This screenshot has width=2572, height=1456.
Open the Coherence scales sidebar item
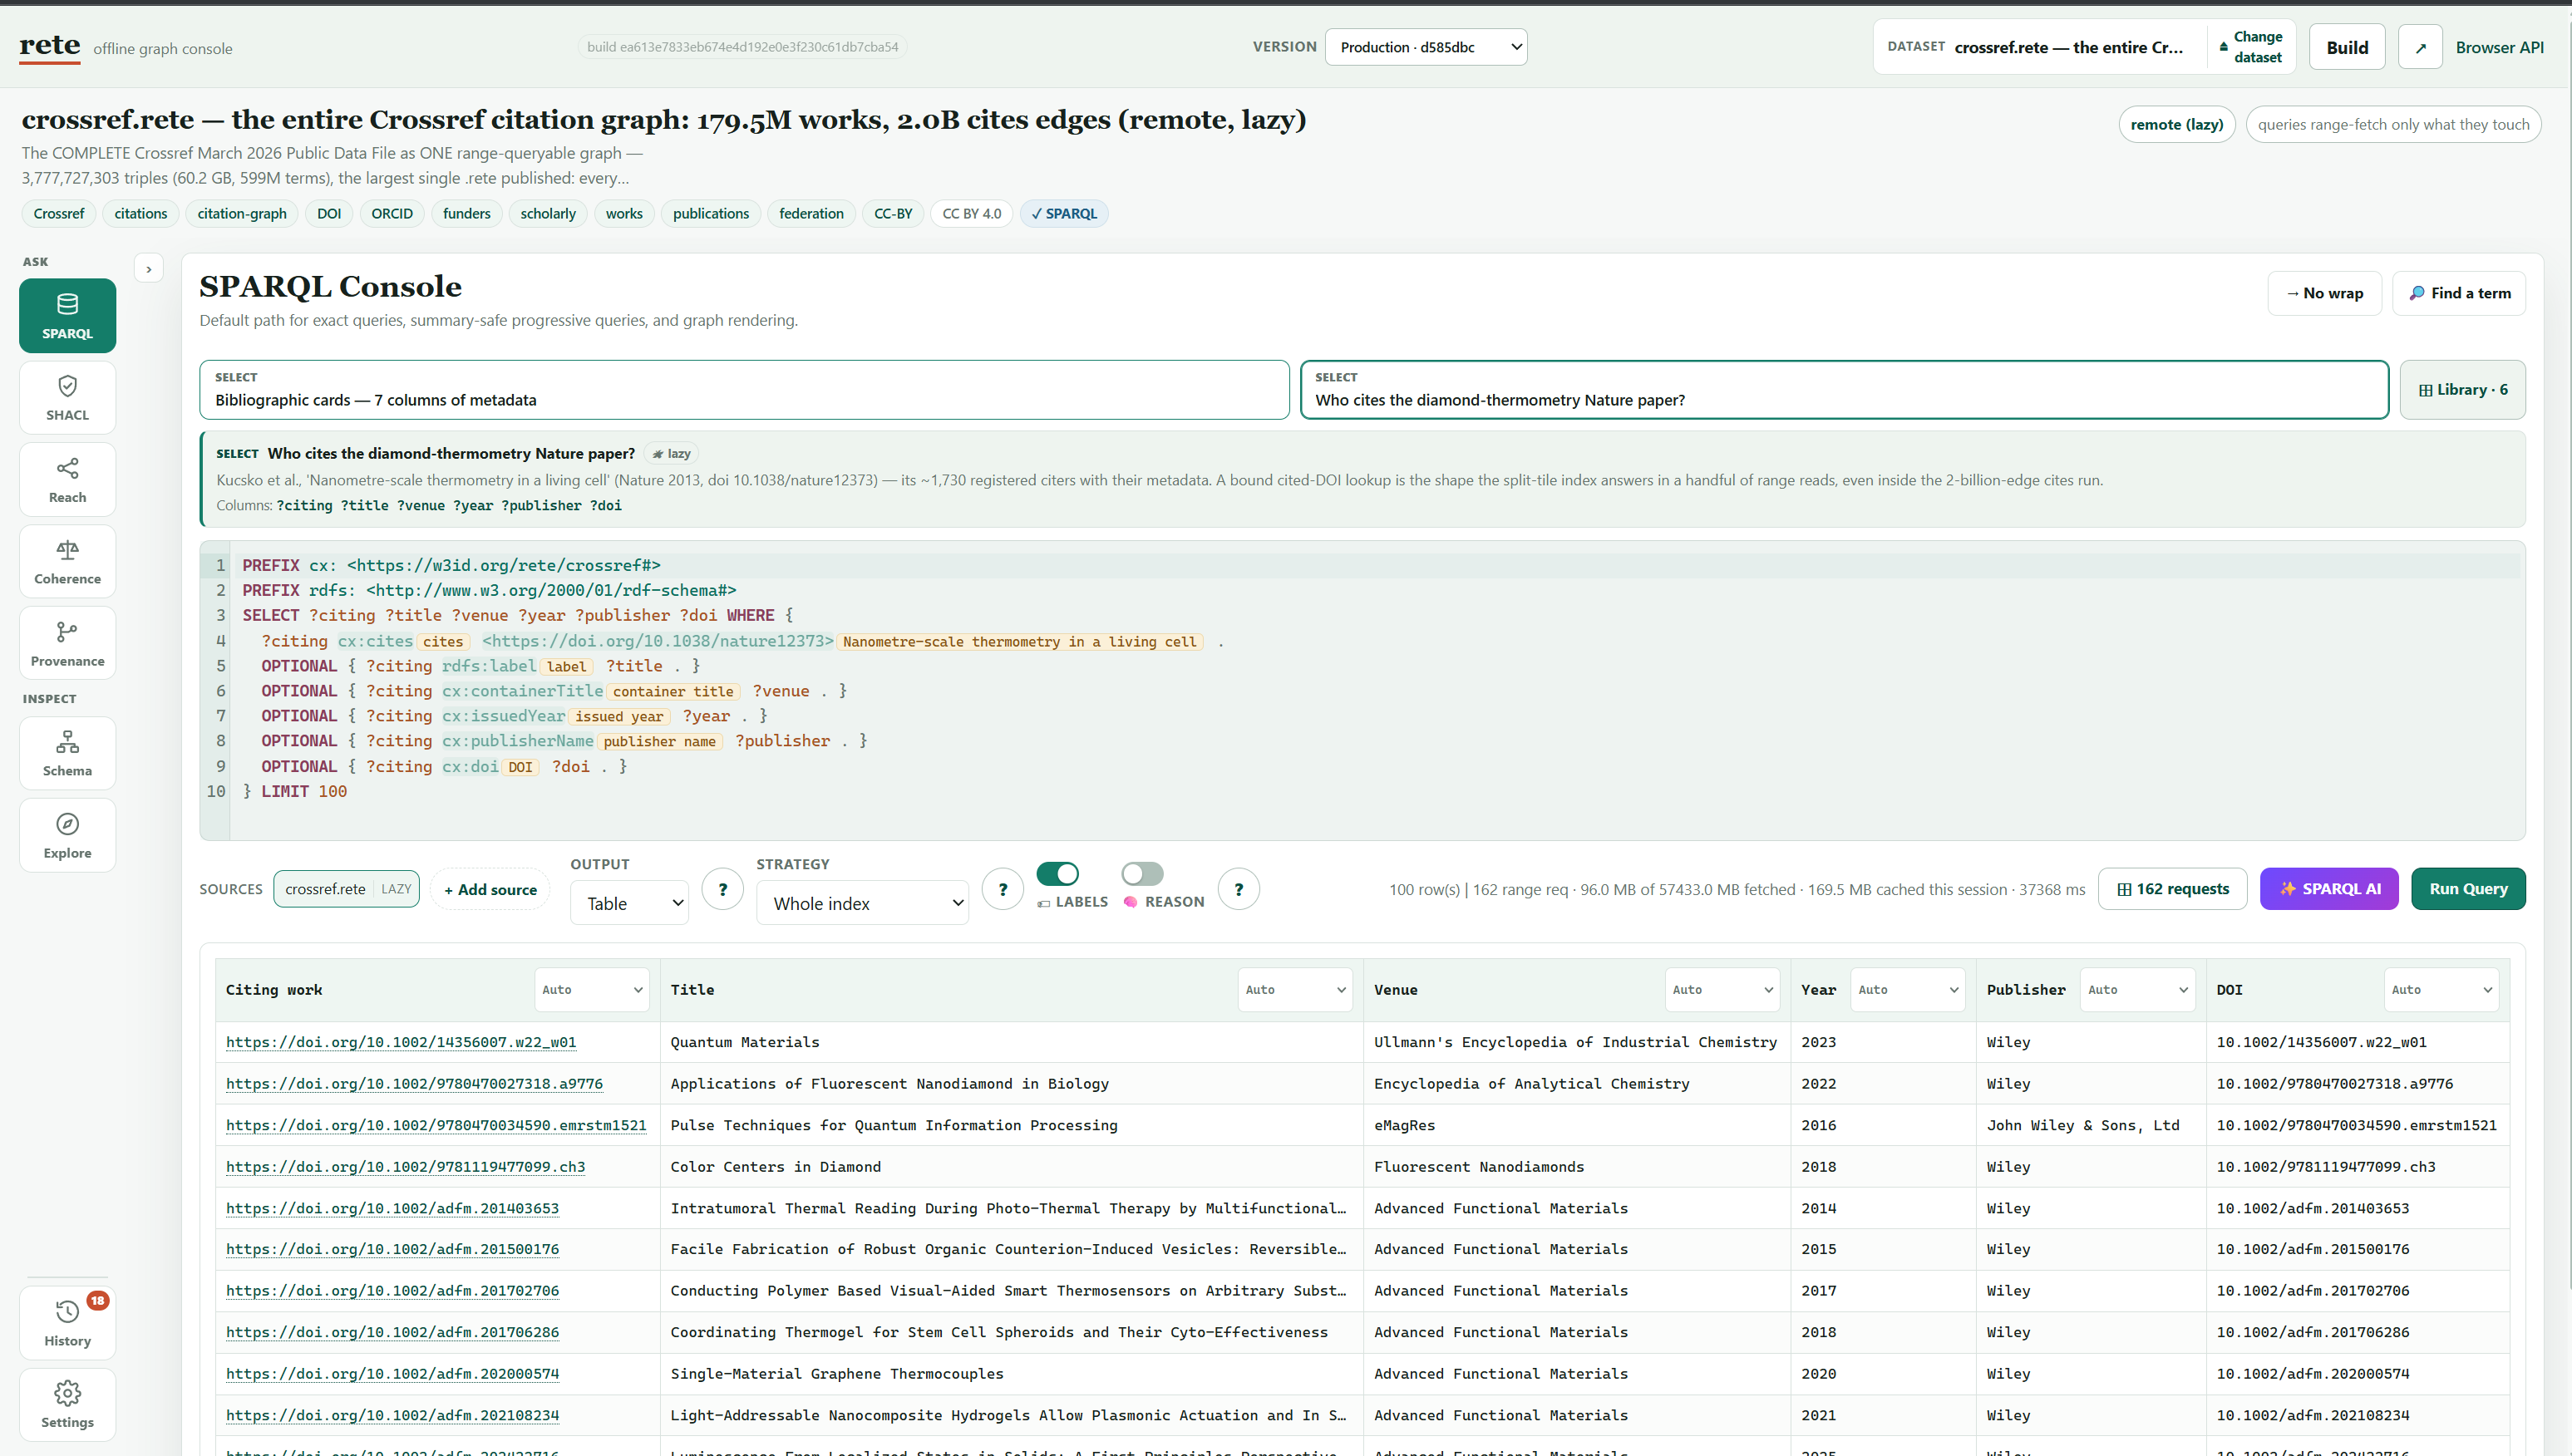pos(67,561)
